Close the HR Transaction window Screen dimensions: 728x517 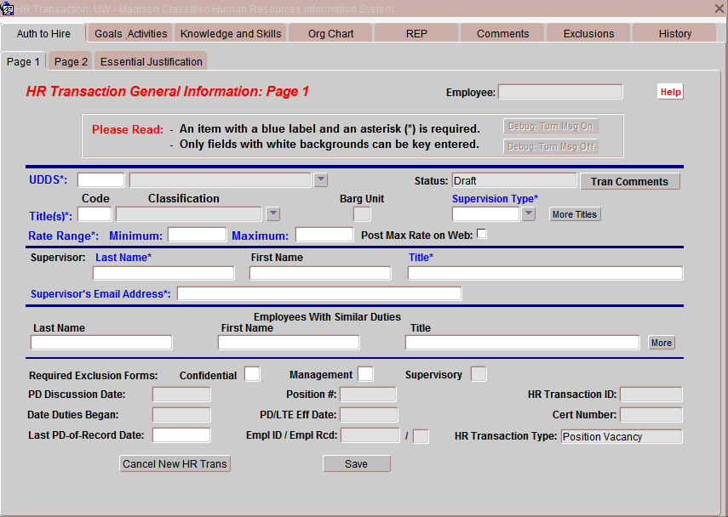click(x=719, y=9)
